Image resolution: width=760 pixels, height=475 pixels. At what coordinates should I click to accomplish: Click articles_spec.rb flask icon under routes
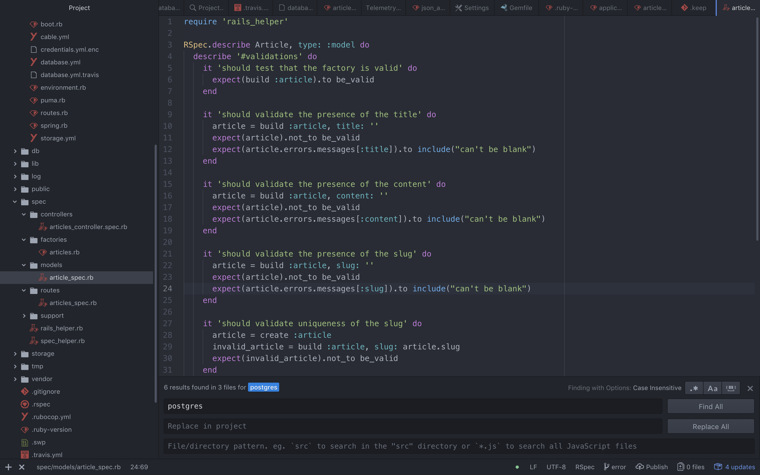(x=43, y=303)
